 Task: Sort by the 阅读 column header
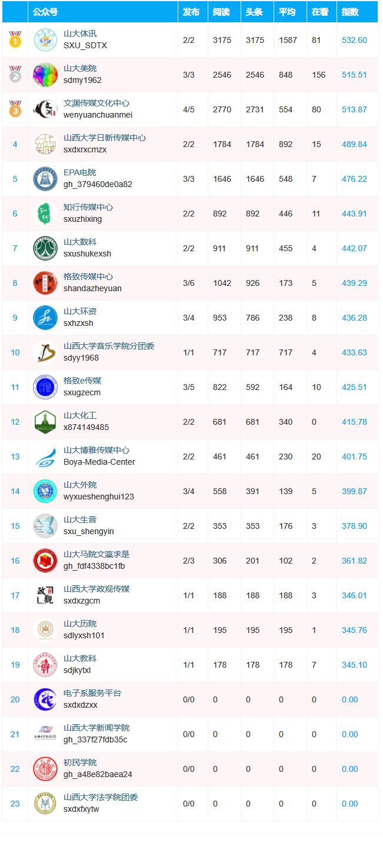coord(221,12)
